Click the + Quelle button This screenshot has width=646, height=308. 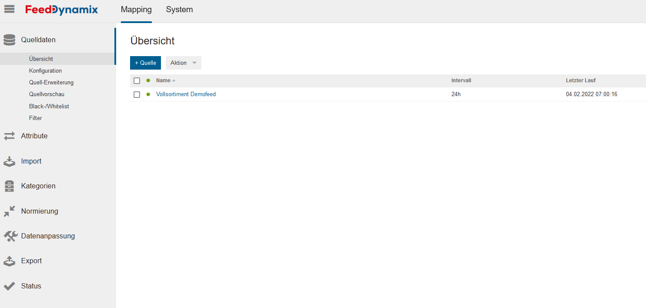[x=145, y=63]
